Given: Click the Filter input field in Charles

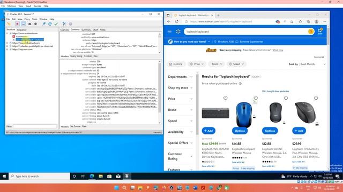Looking at the screenshot, I should 35,126.
